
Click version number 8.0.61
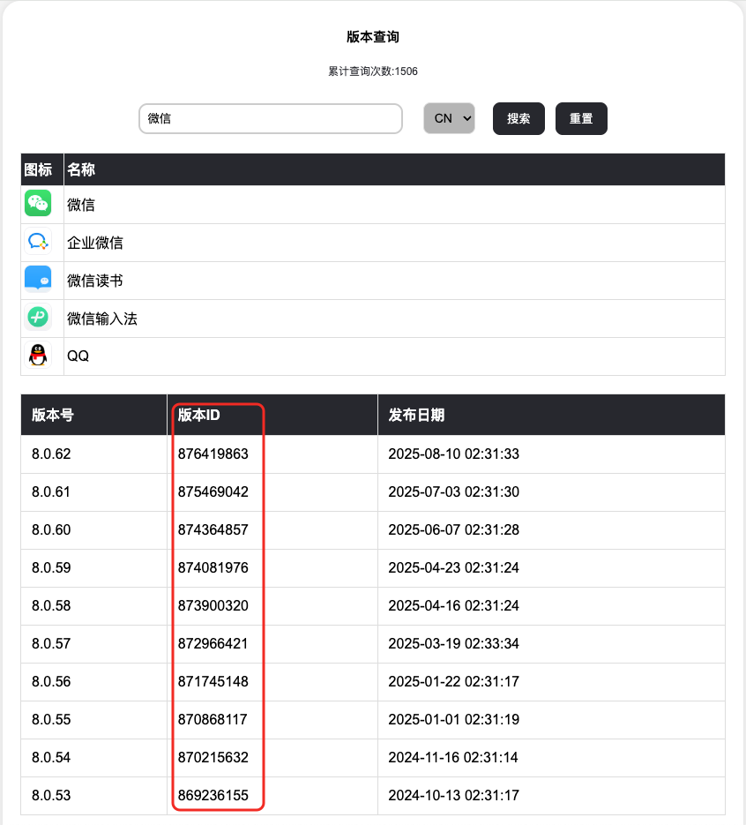coord(51,491)
